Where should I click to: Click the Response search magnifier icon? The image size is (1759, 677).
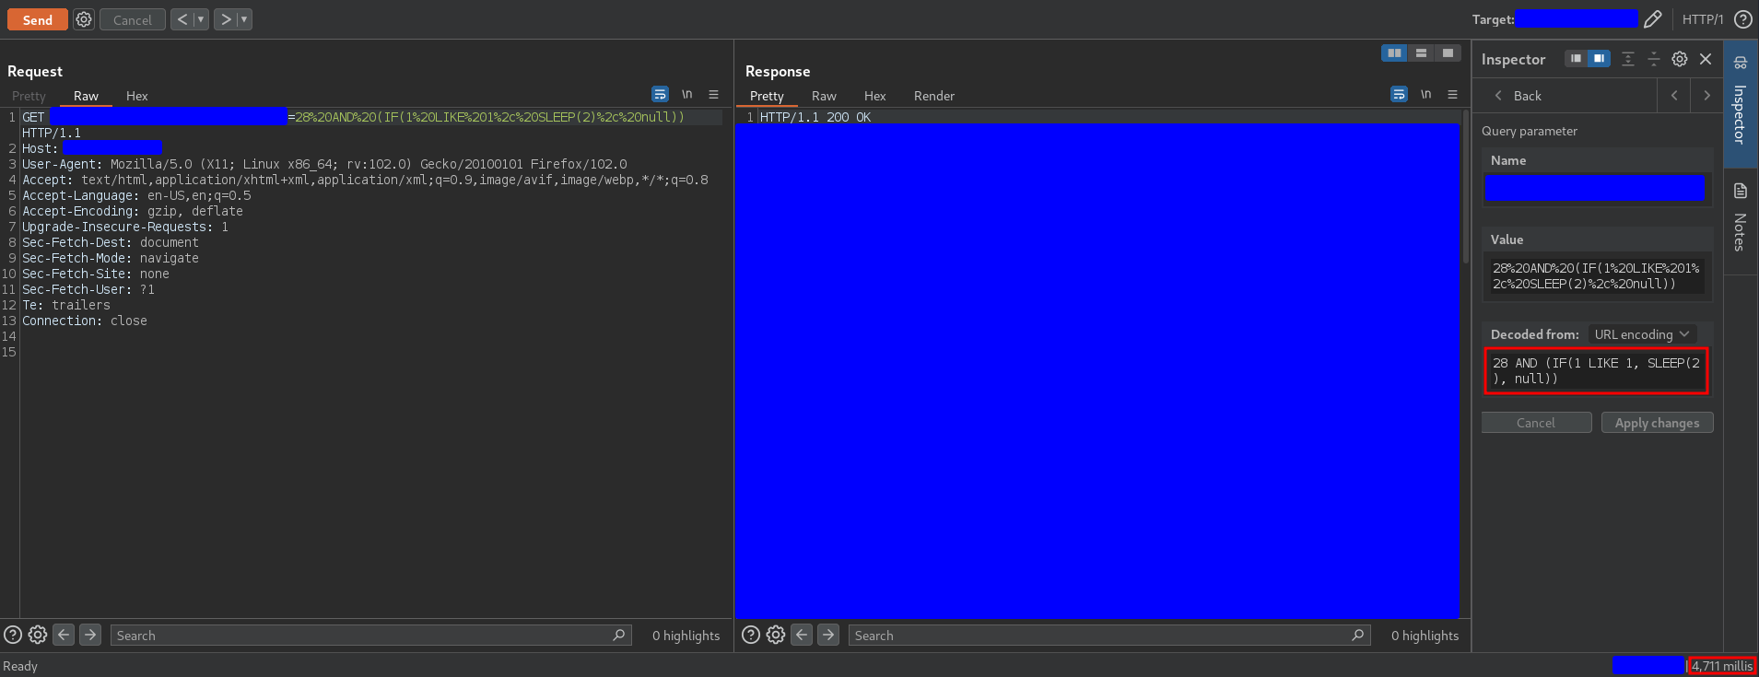click(1358, 635)
